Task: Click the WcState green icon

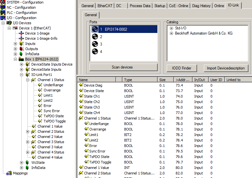Action: 27,162
